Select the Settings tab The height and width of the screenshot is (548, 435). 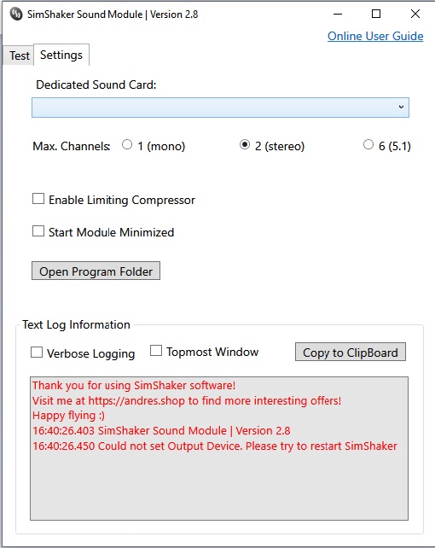pyautogui.click(x=61, y=55)
